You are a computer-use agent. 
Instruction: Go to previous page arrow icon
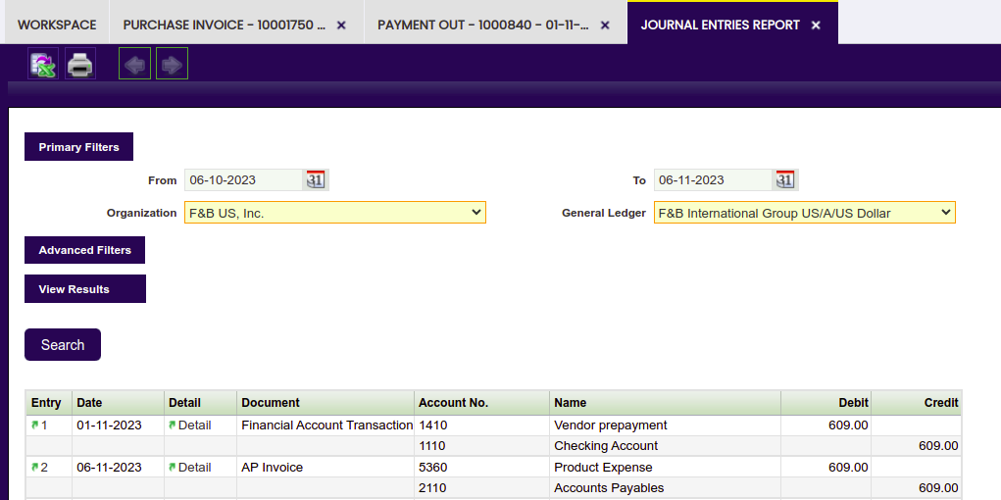(134, 63)
